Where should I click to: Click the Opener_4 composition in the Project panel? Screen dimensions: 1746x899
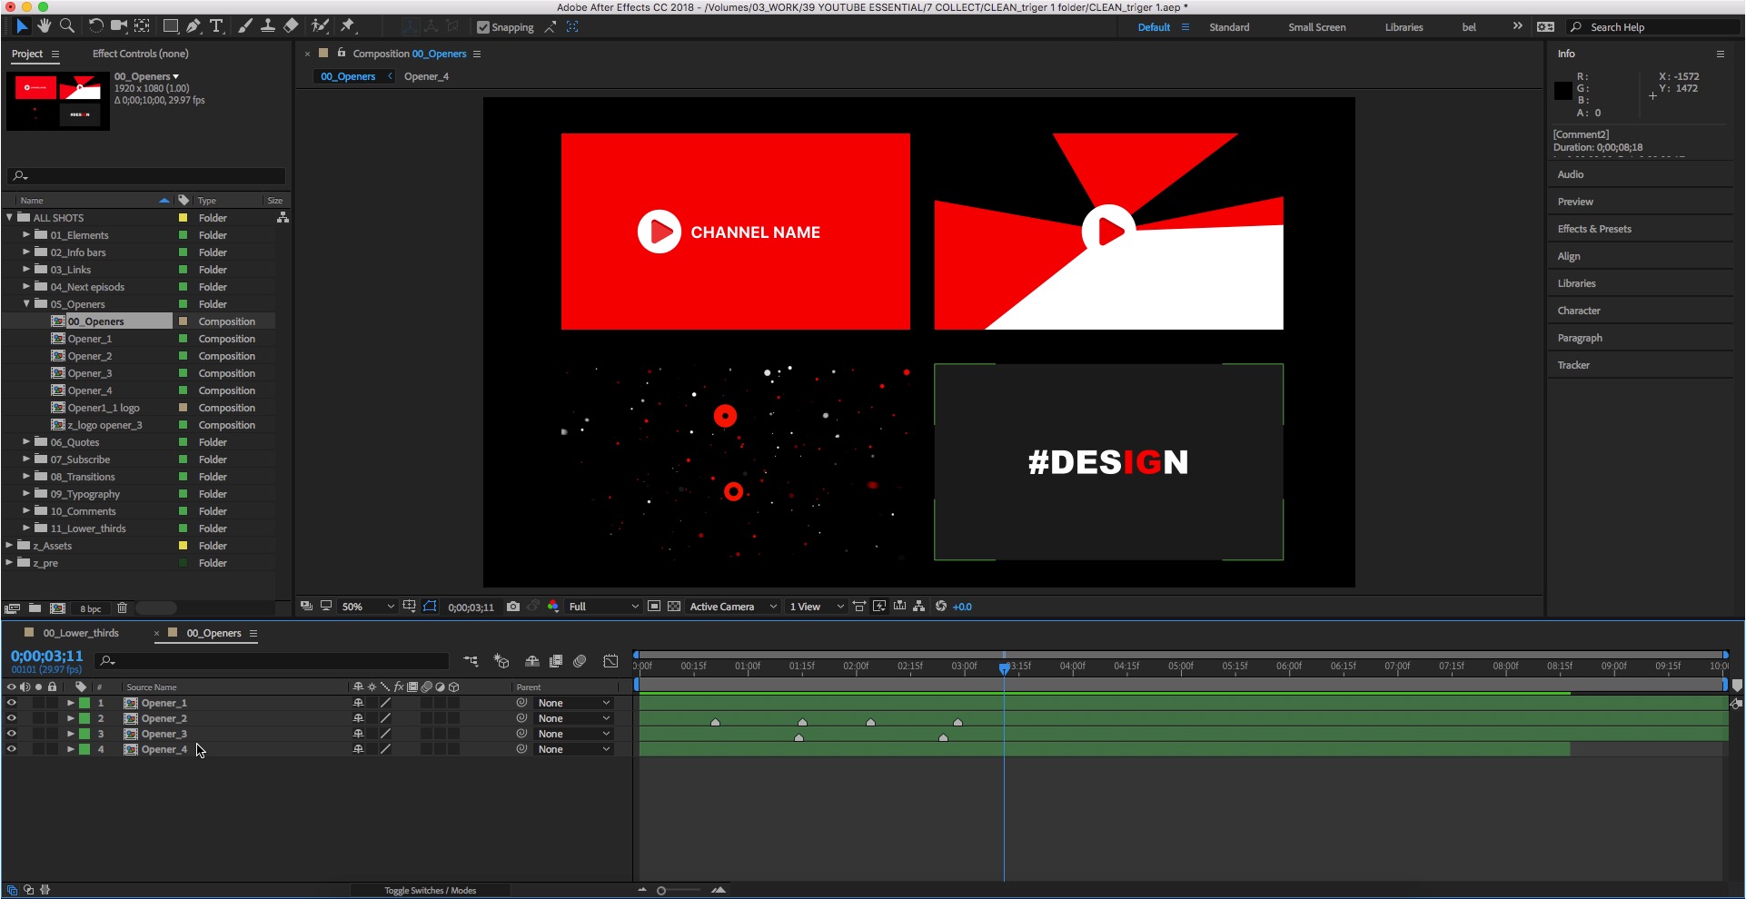pyautogui.click(x=91, y=390)
